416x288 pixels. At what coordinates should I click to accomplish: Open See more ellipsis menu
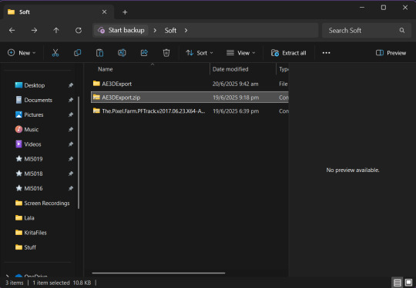(326, 53)
